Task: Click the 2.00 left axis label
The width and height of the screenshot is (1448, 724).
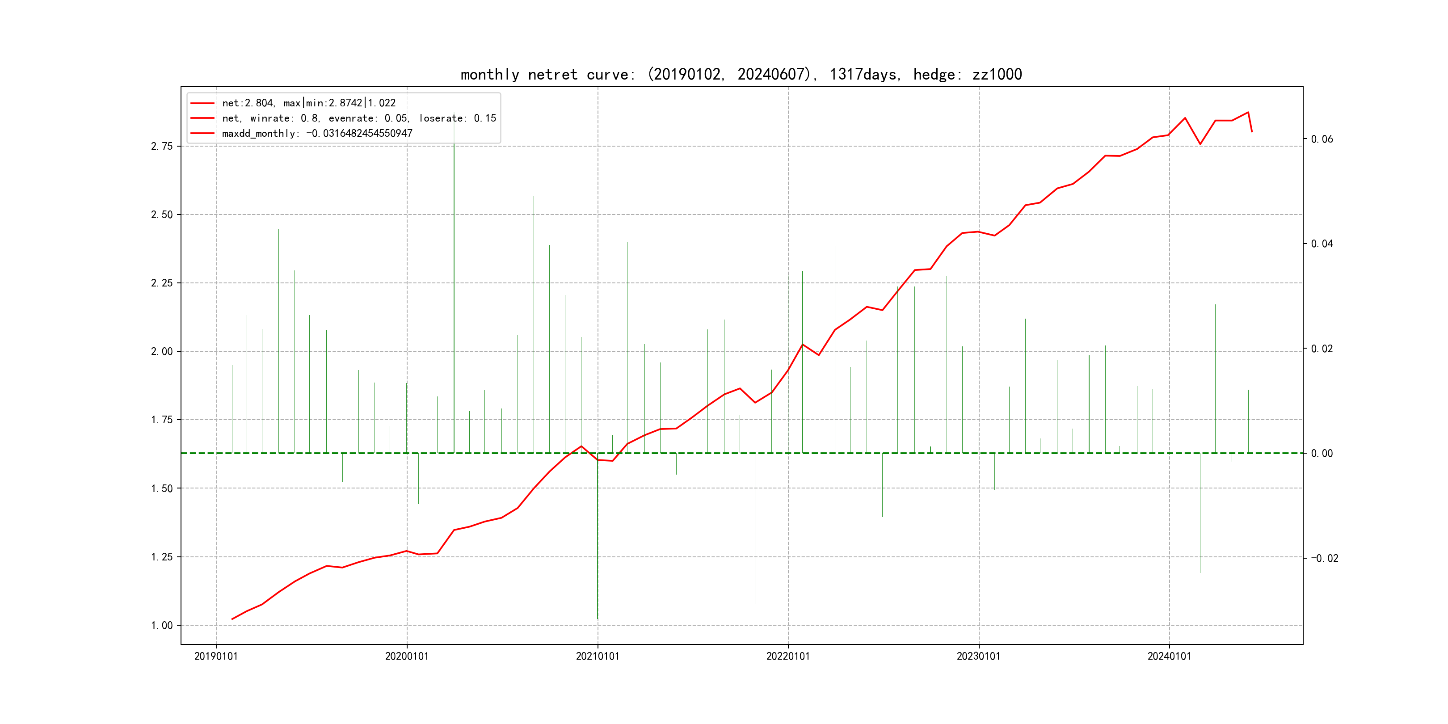Action: pos(162,351)
